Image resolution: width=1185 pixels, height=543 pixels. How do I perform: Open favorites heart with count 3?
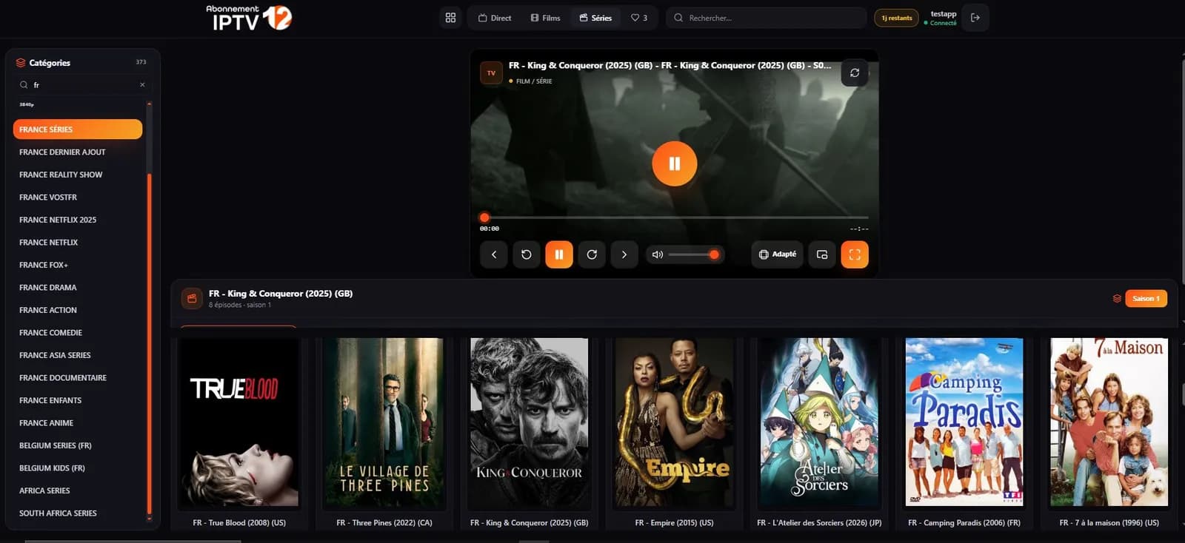639,18
